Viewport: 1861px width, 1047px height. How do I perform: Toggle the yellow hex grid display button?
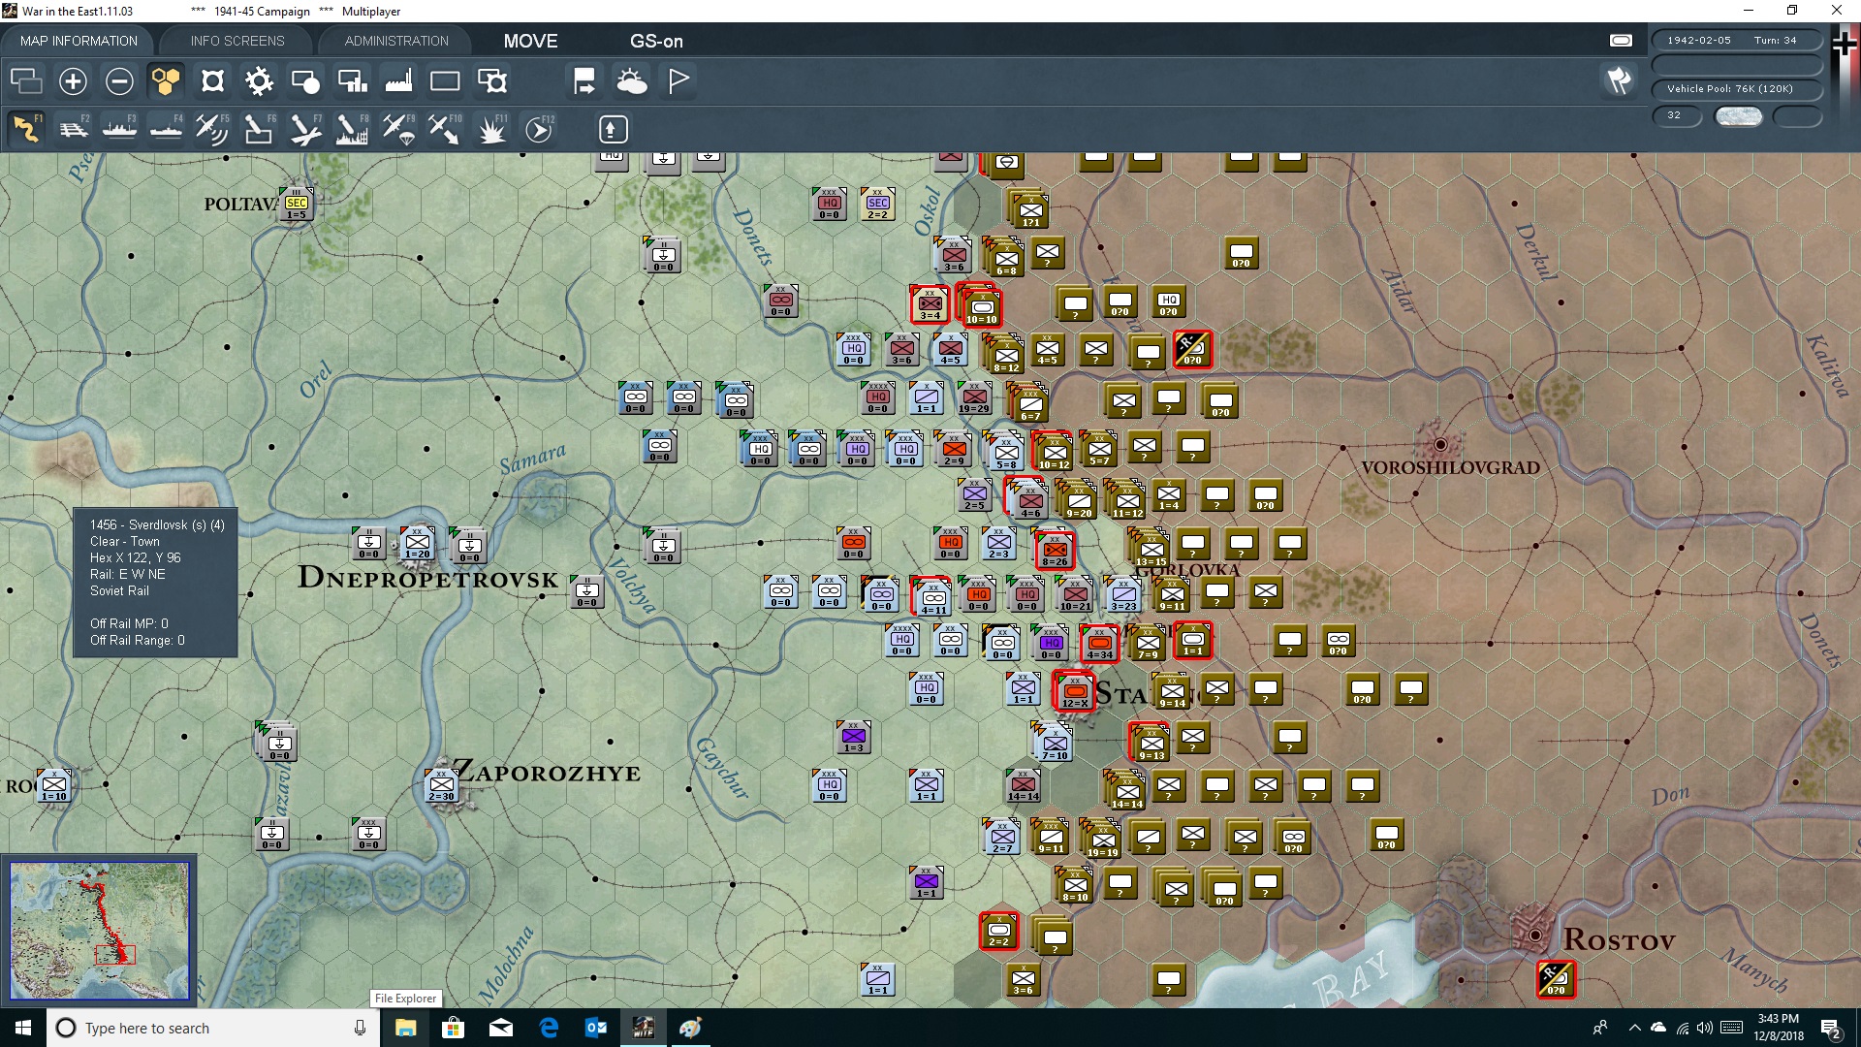click(x=166, y=81)
